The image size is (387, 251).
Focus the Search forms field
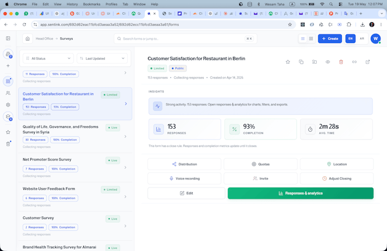click(185, 38)
